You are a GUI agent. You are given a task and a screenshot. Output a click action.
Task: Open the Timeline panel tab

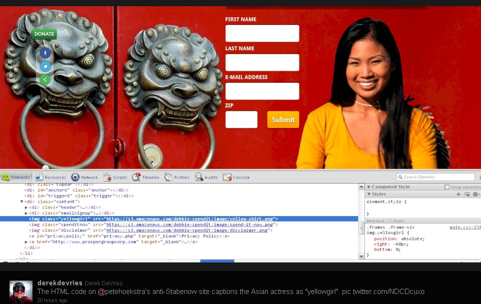pos(145,177)
